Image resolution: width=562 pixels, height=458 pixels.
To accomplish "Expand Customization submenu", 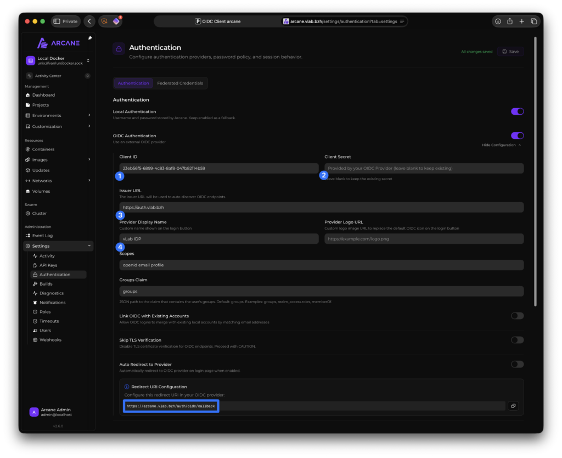I will coord(89,126).
